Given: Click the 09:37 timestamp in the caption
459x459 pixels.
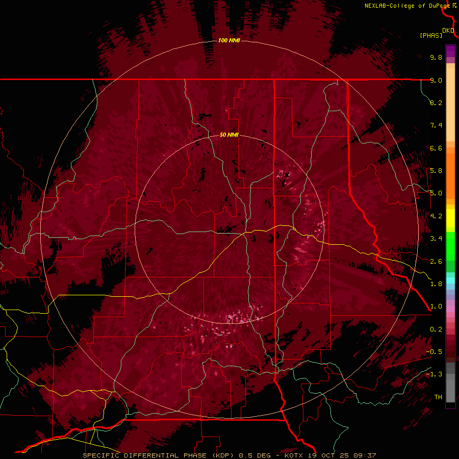Looking at the screenshot, I should point(366,455).
